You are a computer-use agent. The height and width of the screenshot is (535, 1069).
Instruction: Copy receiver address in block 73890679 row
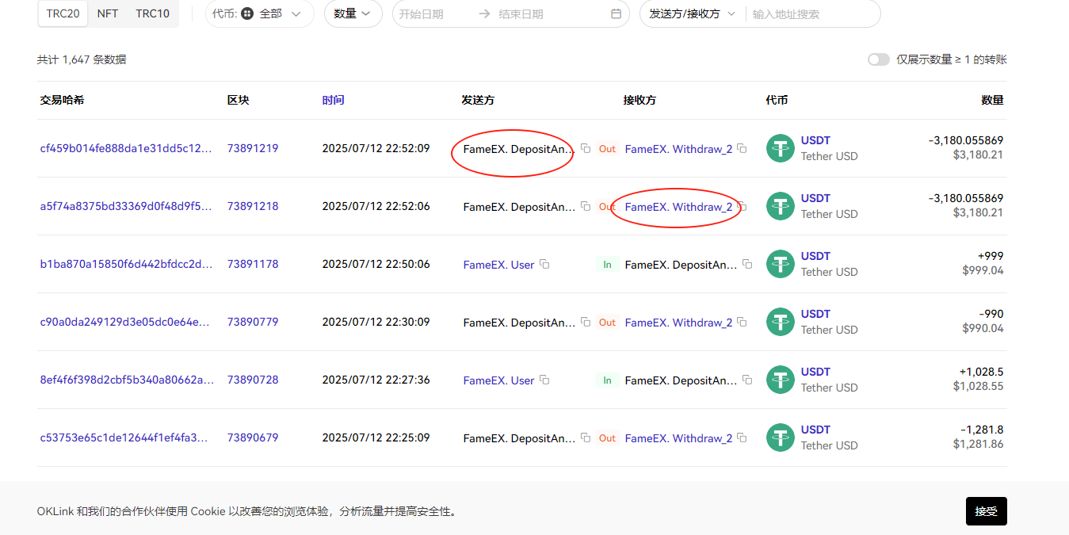click(742, 438)
